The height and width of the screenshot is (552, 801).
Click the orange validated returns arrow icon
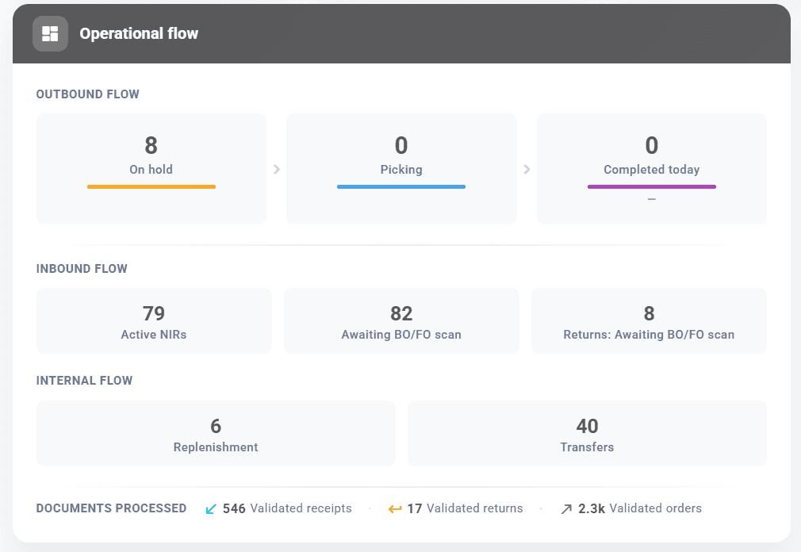[395, 509]
